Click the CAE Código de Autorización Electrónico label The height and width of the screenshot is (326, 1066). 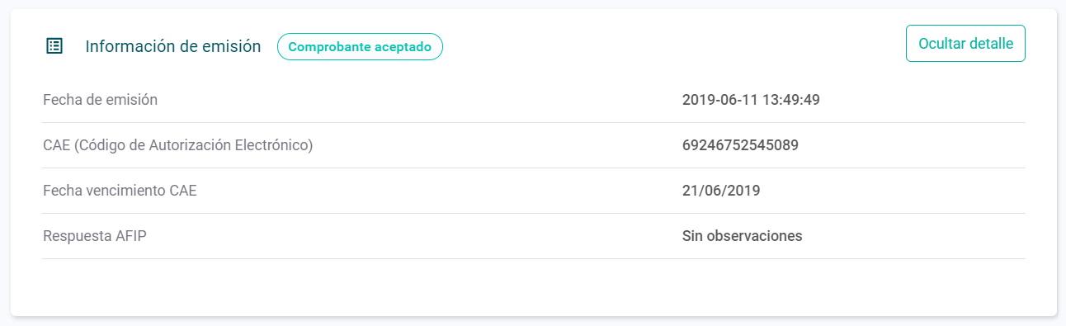pyautogui.click(x=177, y=145)
